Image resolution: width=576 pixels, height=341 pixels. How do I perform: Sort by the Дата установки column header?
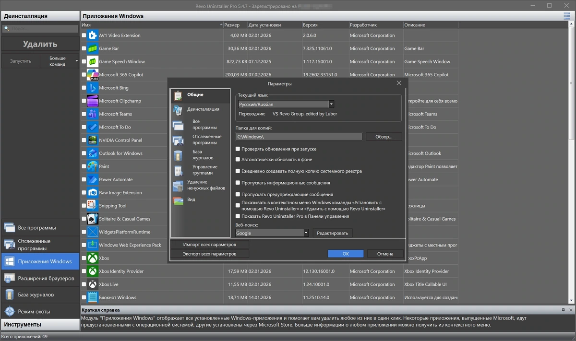click(x=274, y=25)
